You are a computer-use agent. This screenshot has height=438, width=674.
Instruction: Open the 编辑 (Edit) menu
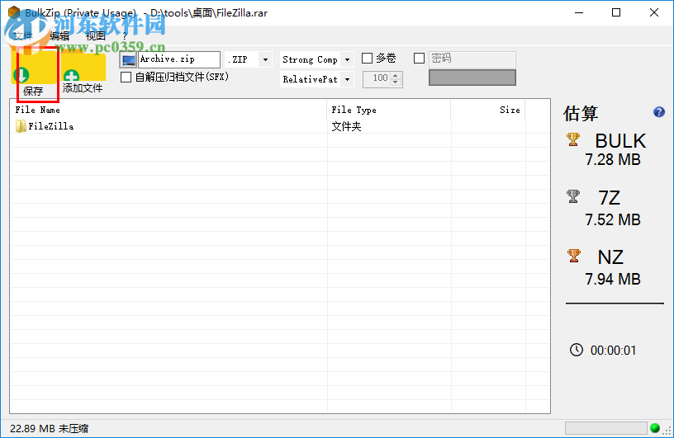coord(59,35)
